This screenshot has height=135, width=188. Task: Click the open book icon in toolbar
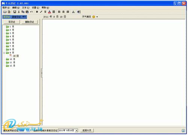tap(5, 12)
